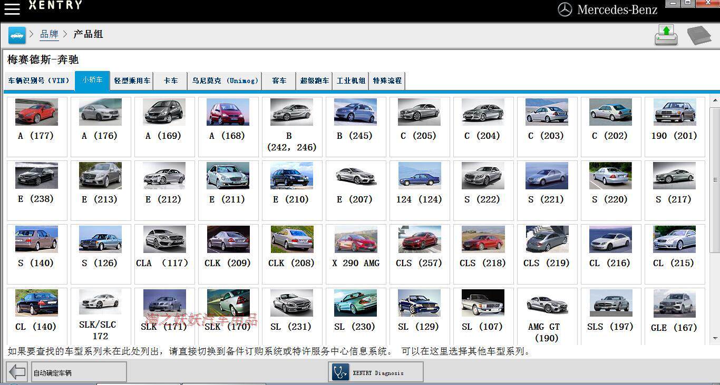Launch XENTRY Diagnosis button

(376, 372)
